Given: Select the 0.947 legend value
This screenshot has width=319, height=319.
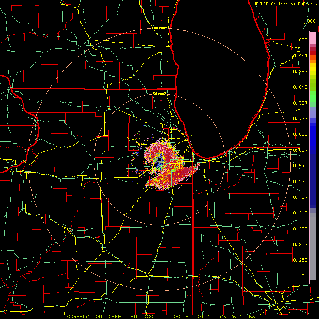Looking at the screenshot, I should click(300, 56).
